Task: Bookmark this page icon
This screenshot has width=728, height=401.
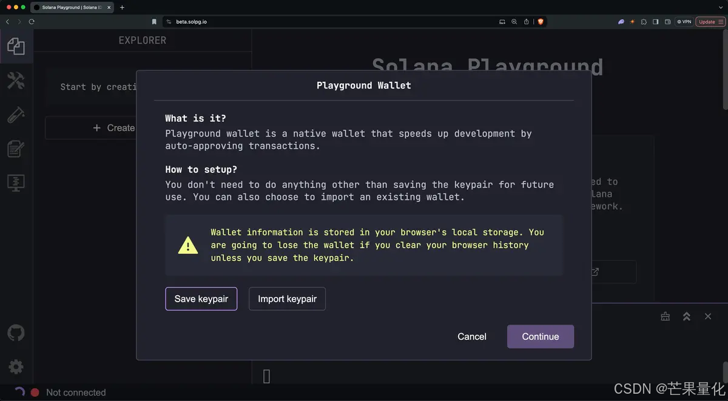Action: 154,21
